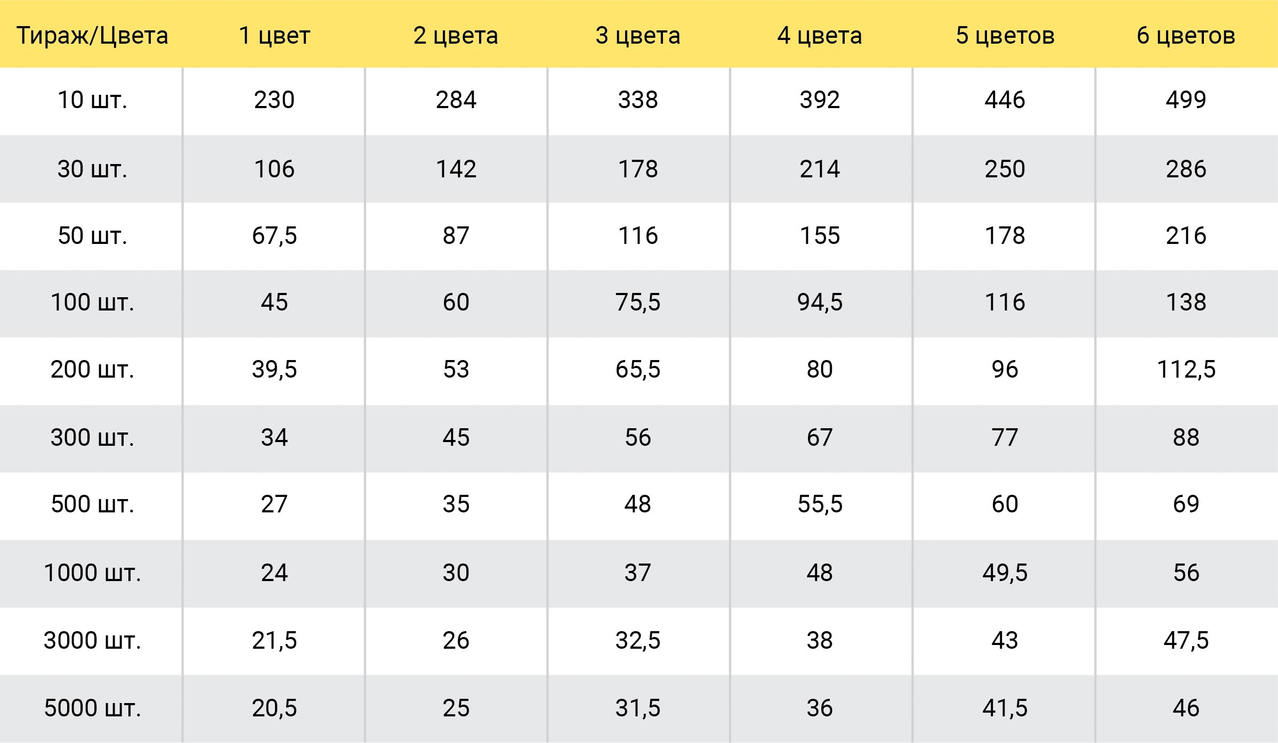Select the 55,5 cell in 500 шт. row
Viewport: 1278px width, 743px height.
point(820,504)
